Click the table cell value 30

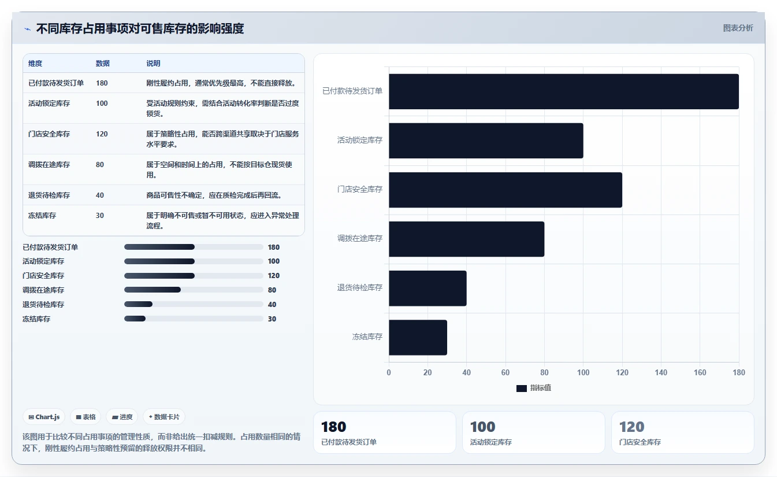point(100,215)
